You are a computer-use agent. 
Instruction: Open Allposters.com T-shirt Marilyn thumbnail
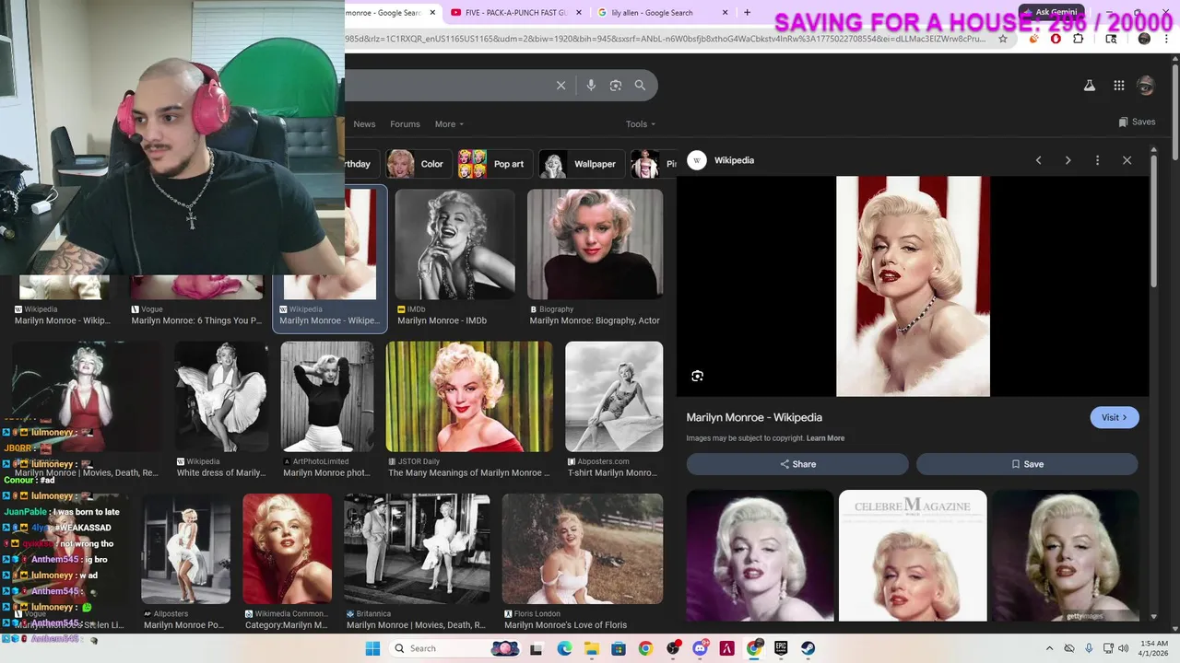(614, 397)
